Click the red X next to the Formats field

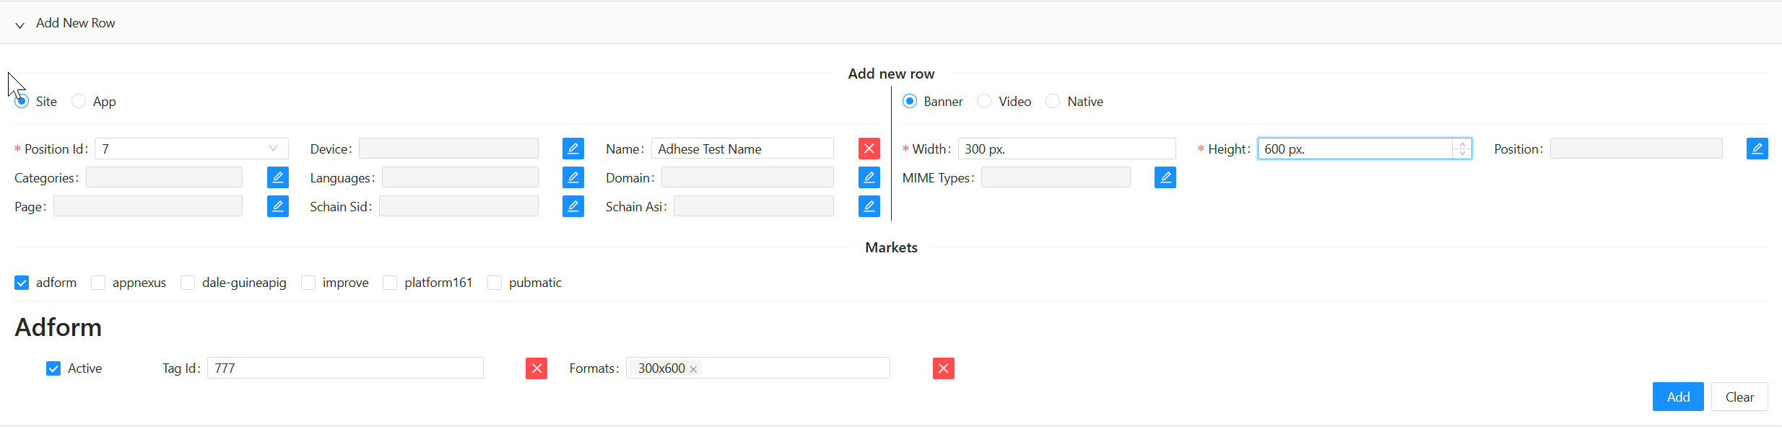943,368
